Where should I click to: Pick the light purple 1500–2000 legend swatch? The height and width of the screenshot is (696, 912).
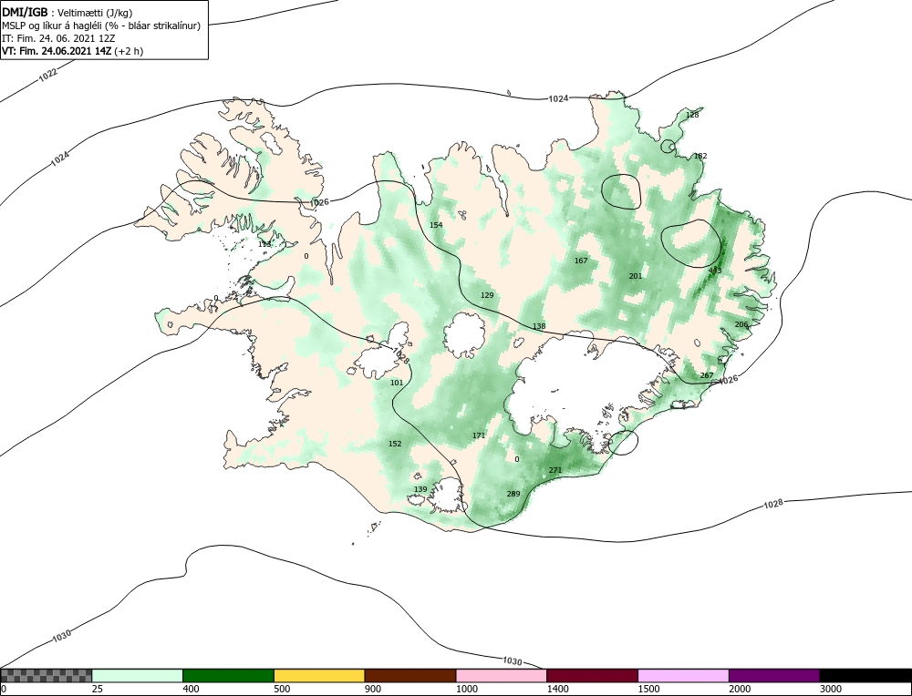click(x=683, y=676)
